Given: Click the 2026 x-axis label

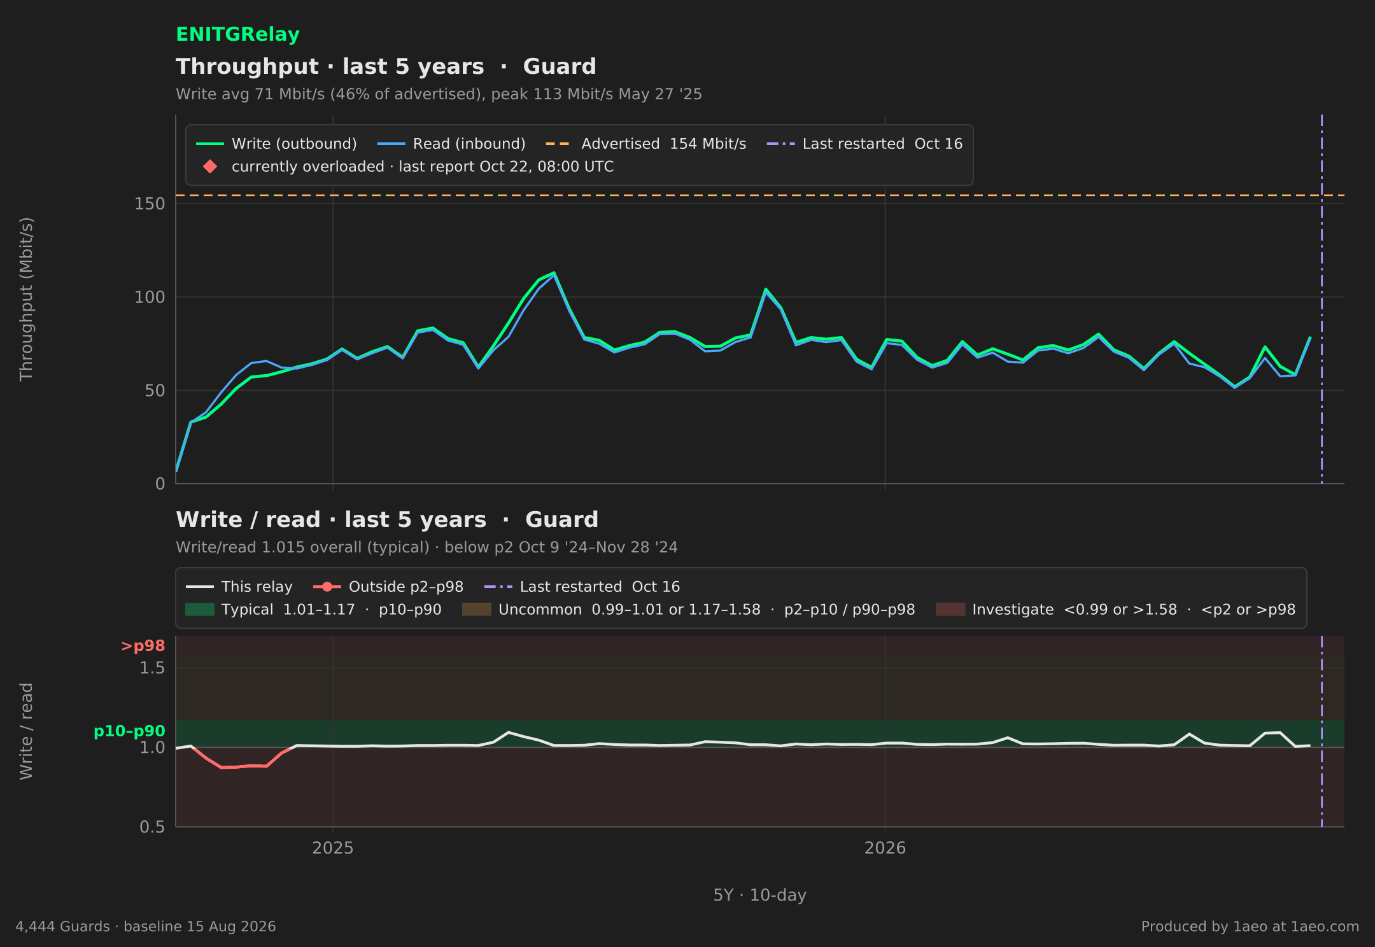Looking at the screenshot, I should (885, 848).
